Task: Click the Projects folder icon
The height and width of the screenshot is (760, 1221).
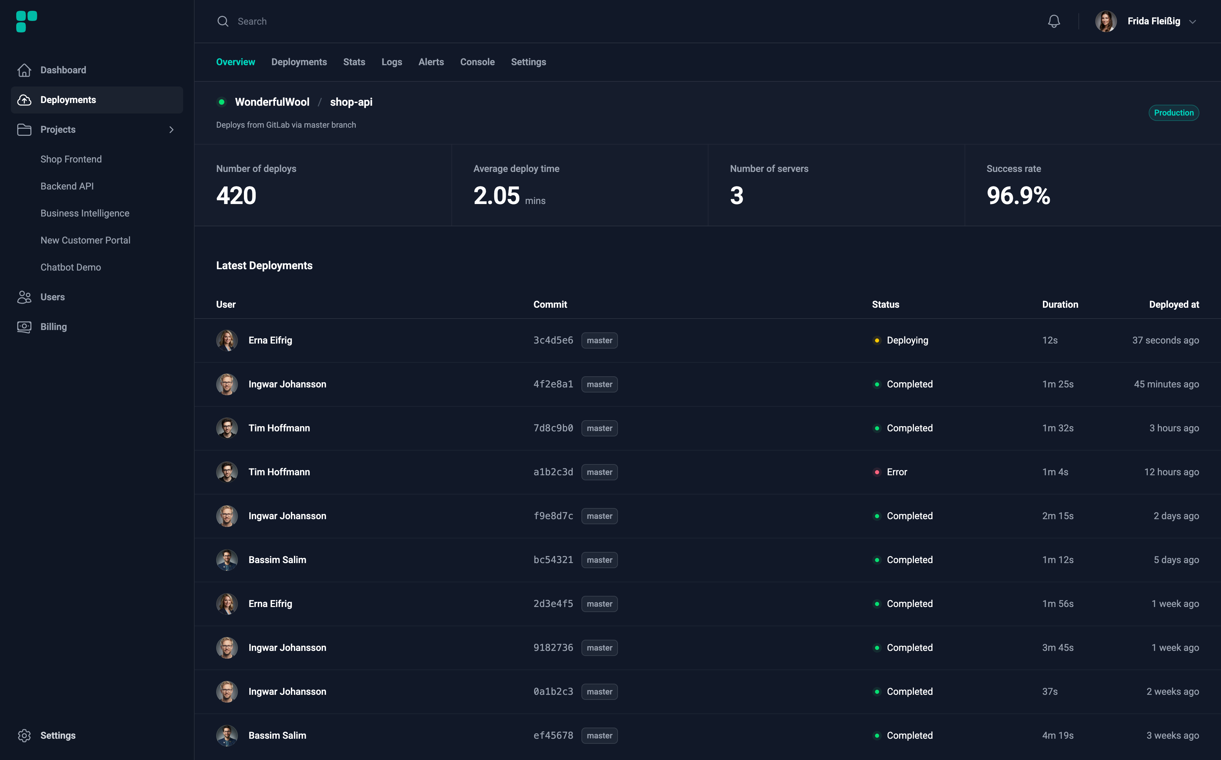Action: pos(24,129)
